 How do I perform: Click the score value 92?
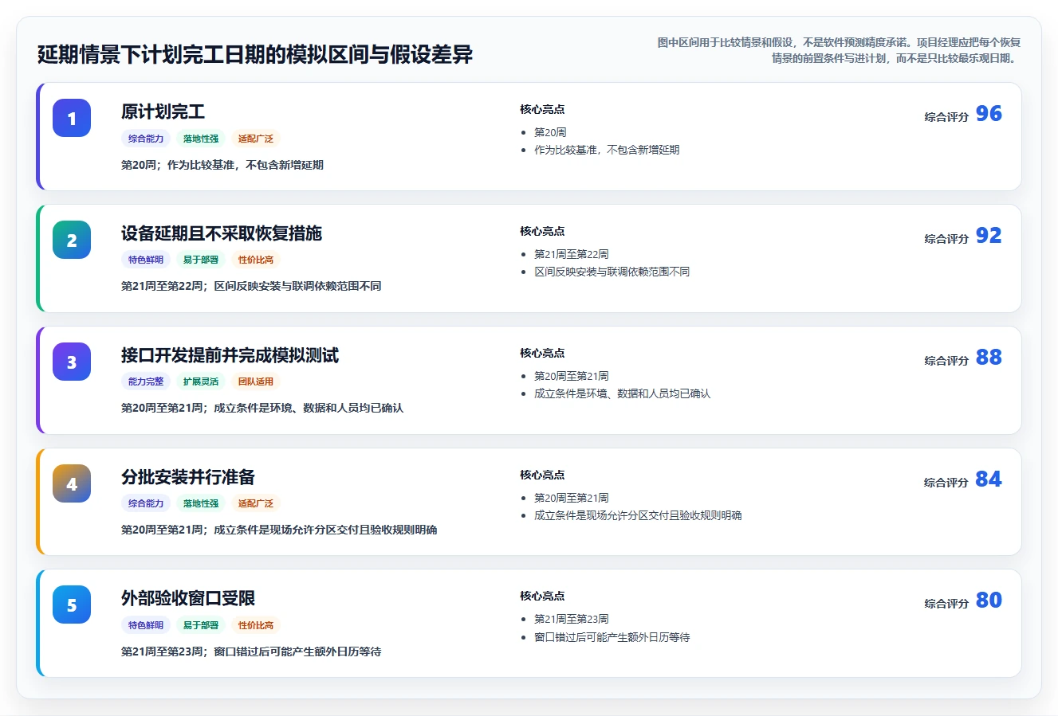(989, 236)
